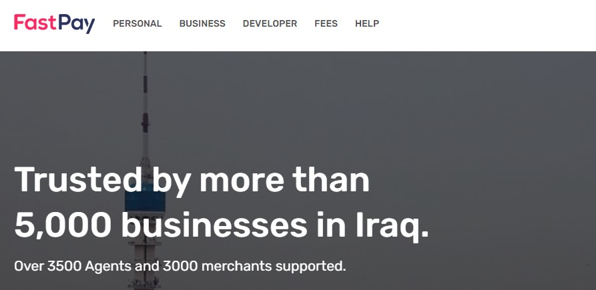Open the HELP page
The width and height of the screenshot is (596, 290).
point(367,23)
